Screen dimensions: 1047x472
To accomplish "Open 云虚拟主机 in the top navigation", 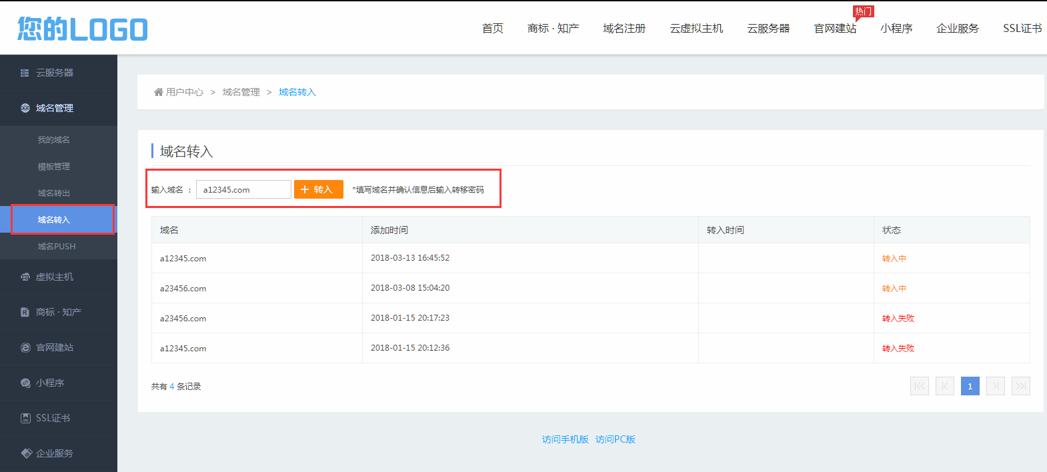I will 696,28.
